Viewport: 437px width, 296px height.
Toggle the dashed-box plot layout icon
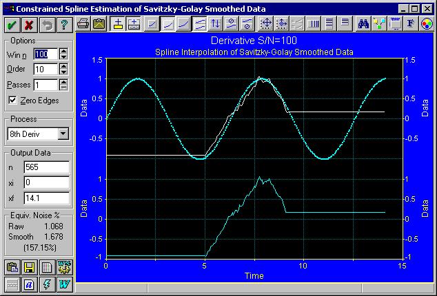[134, 24]
